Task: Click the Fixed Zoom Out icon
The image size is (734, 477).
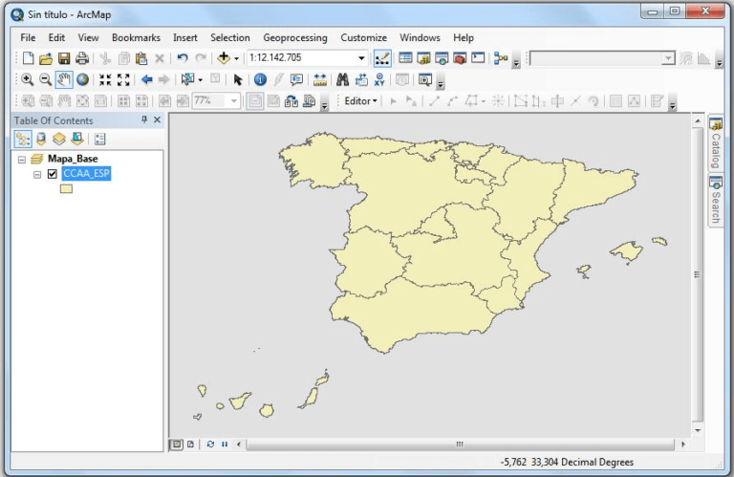Action: (123, 79)
